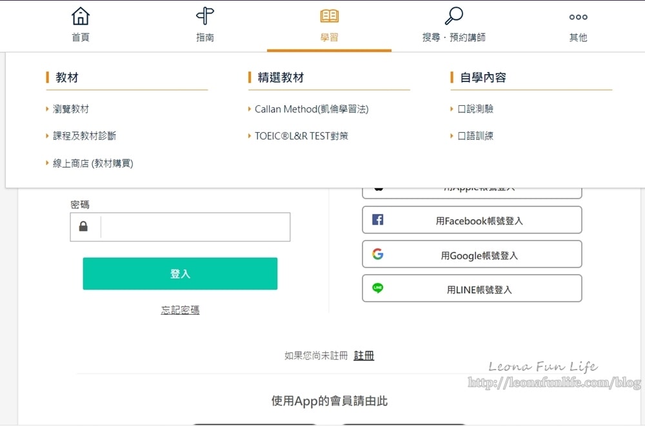
Task: Click the home icon for 首頁
Action: coord(81,16)
